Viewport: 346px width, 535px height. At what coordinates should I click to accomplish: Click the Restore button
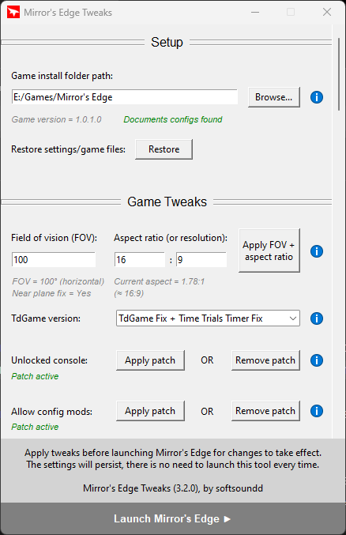[164, 149]
